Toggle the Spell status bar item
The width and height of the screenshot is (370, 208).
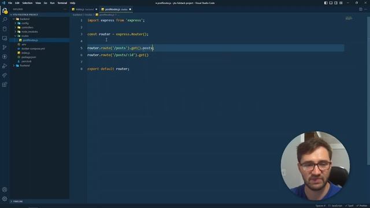(349, 206)
